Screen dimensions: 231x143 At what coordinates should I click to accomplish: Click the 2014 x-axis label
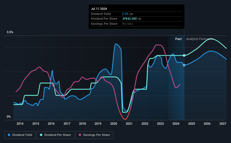point(20,124)
